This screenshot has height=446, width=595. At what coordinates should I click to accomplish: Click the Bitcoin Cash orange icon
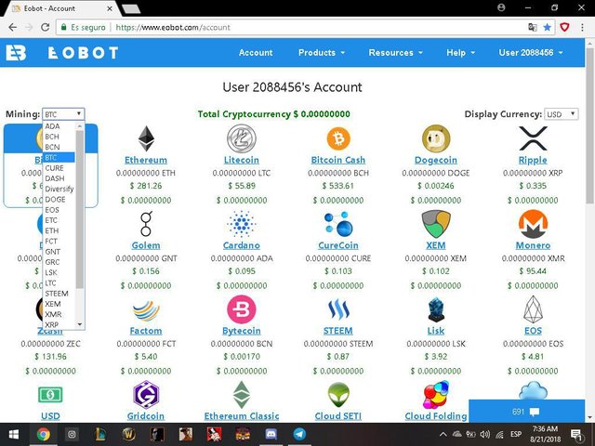tap(338, 138)
